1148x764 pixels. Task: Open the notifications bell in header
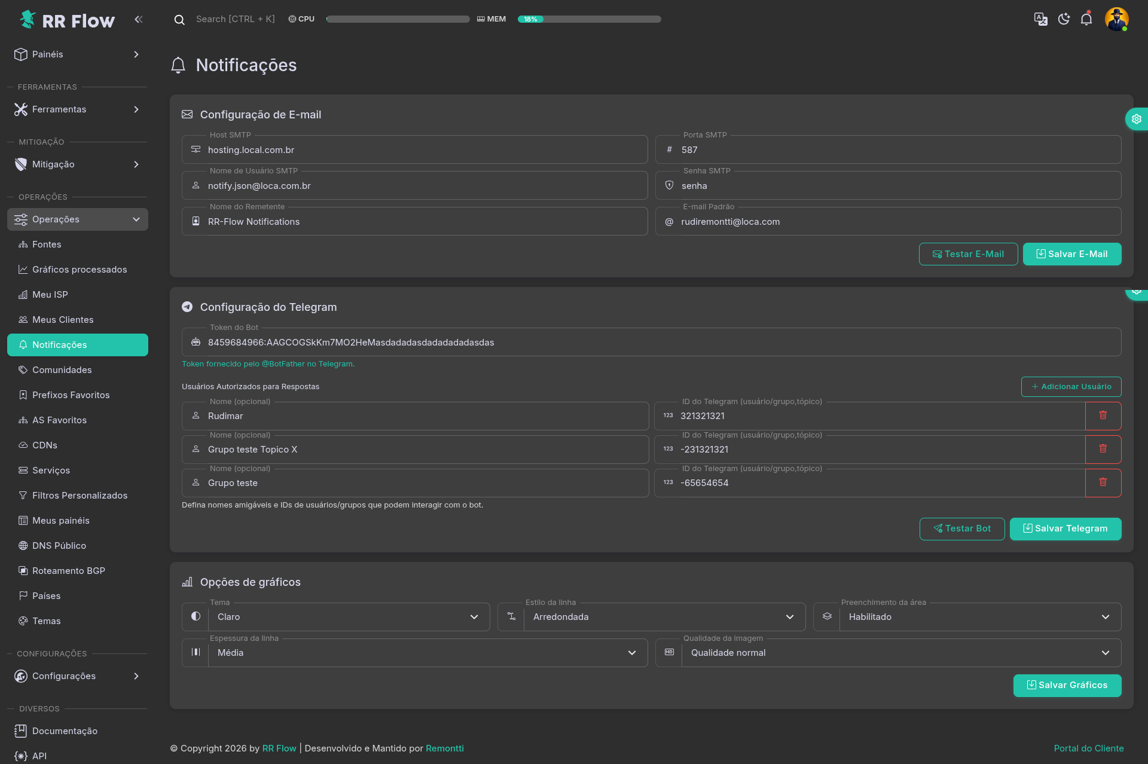(x=1086, y=19)
